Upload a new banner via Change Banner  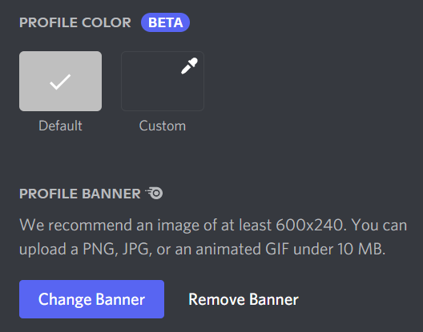tap(91, 299)
